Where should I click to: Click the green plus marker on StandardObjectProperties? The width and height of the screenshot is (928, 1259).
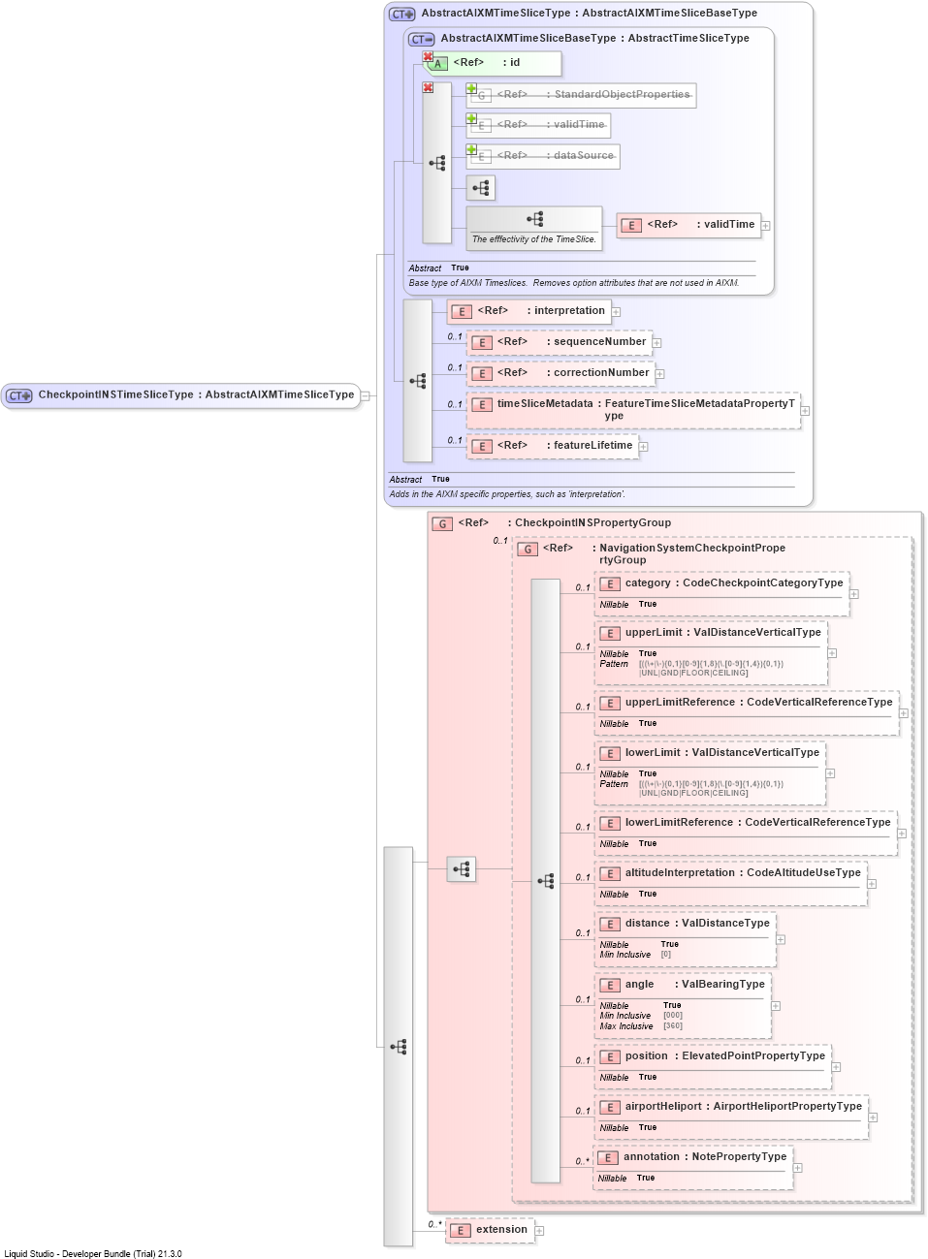pyautogui.click(x=471, y=88)
